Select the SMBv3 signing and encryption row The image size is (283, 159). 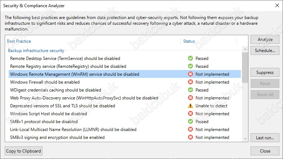point(58,137)
